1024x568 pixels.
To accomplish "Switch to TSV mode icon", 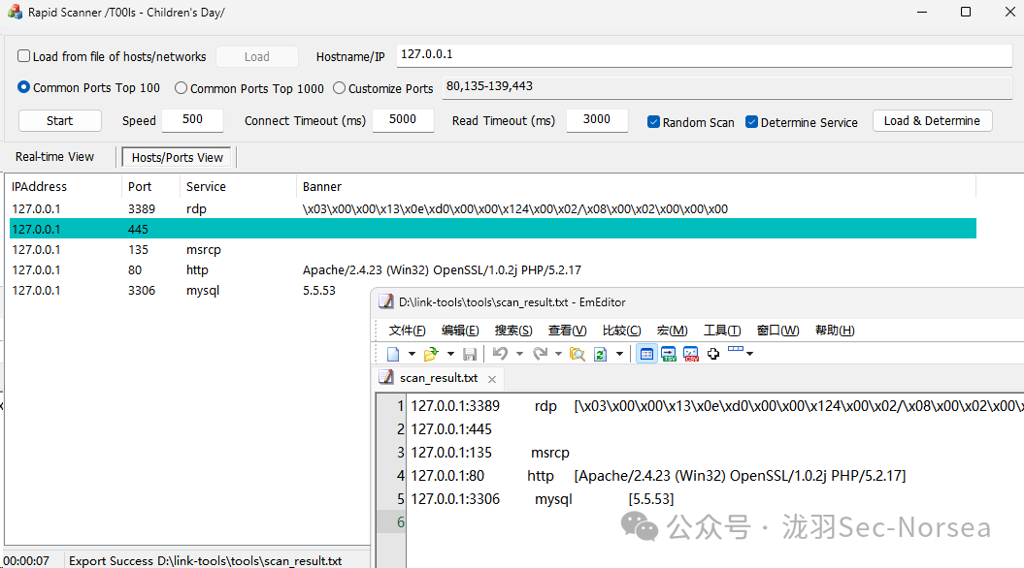I will click(x=669, y=354).
